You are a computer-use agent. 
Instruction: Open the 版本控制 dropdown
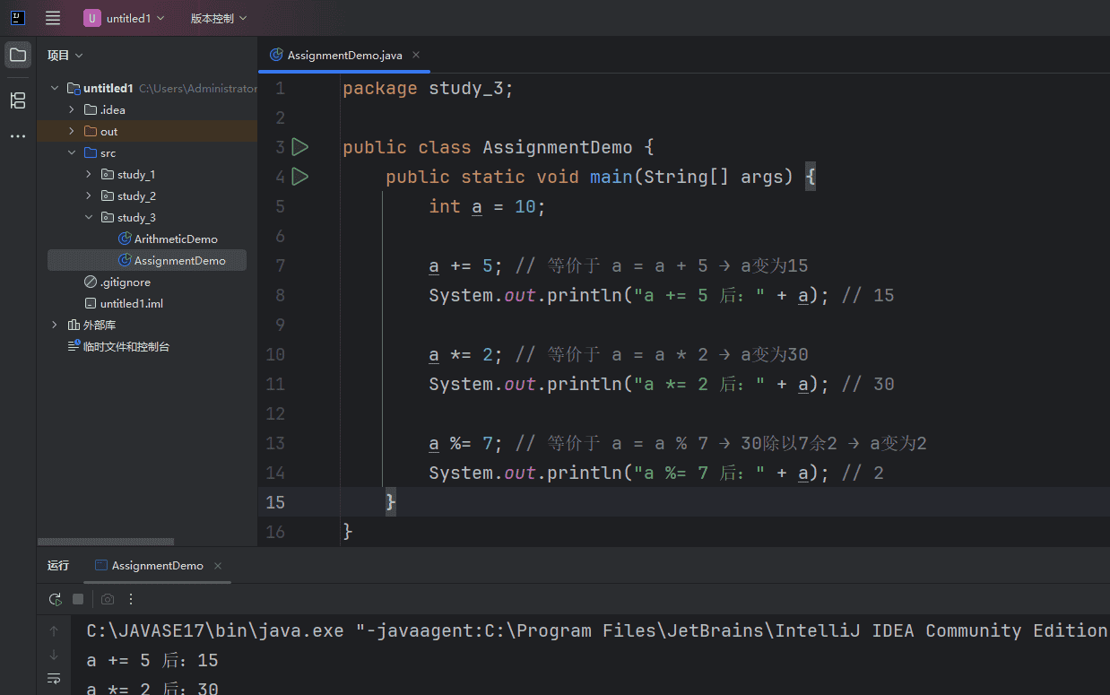(x=219, y=18)
